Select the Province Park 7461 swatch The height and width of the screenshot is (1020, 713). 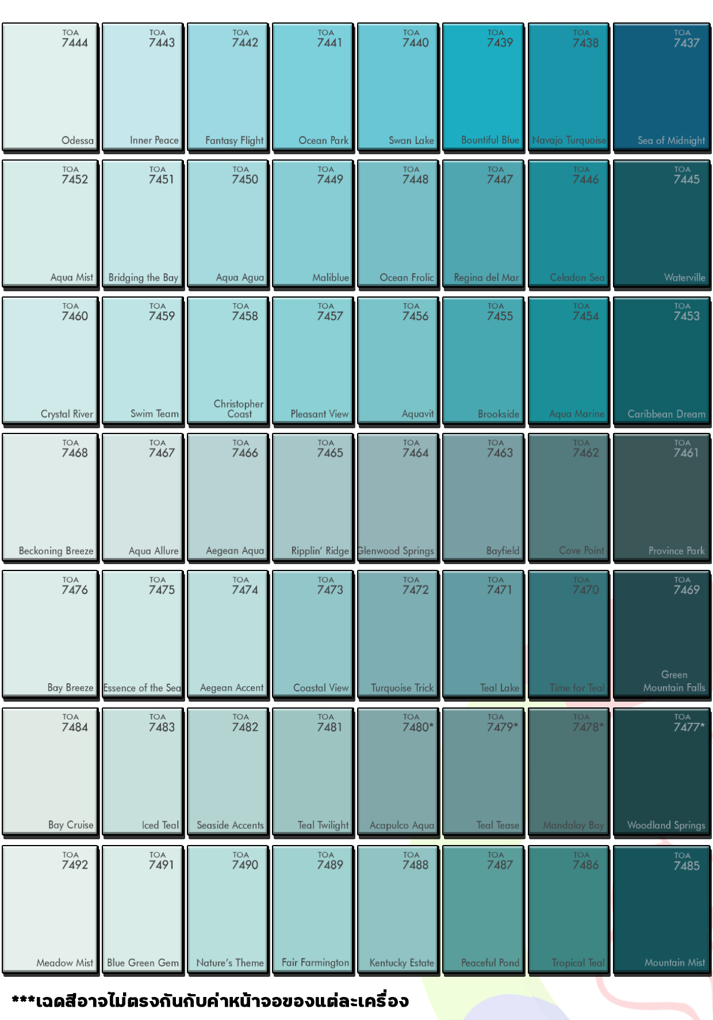click(x=662, y=497)
